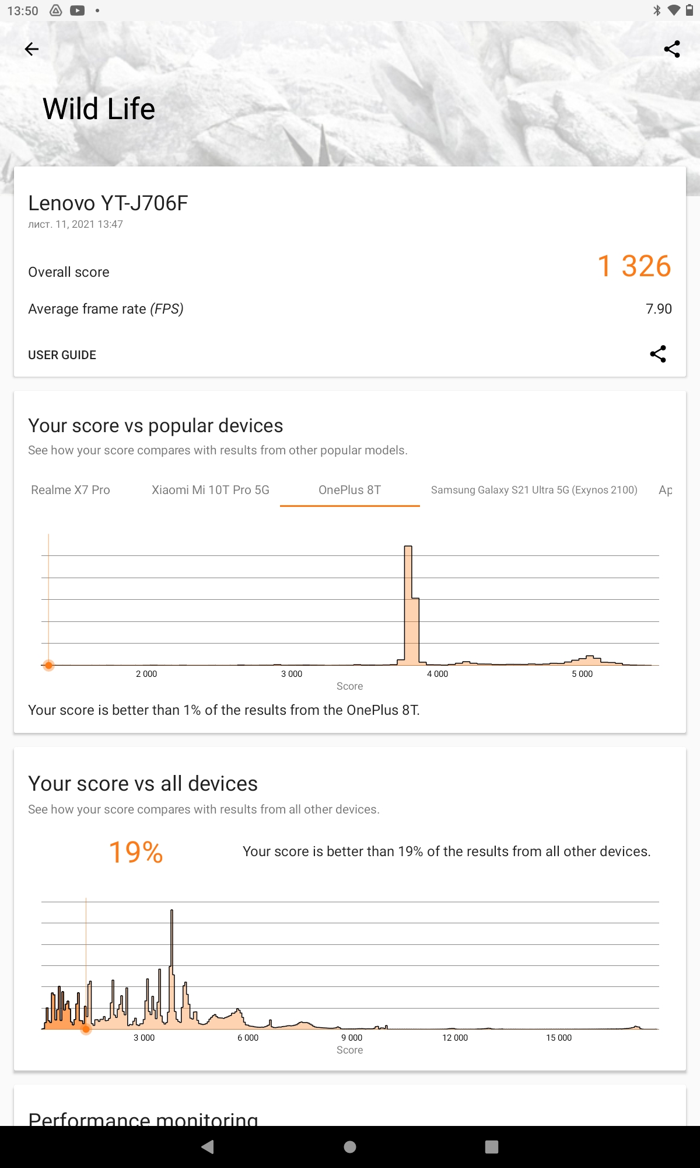
Task: Tap the YouTube notification icon
Action: (x=77, y=11)
